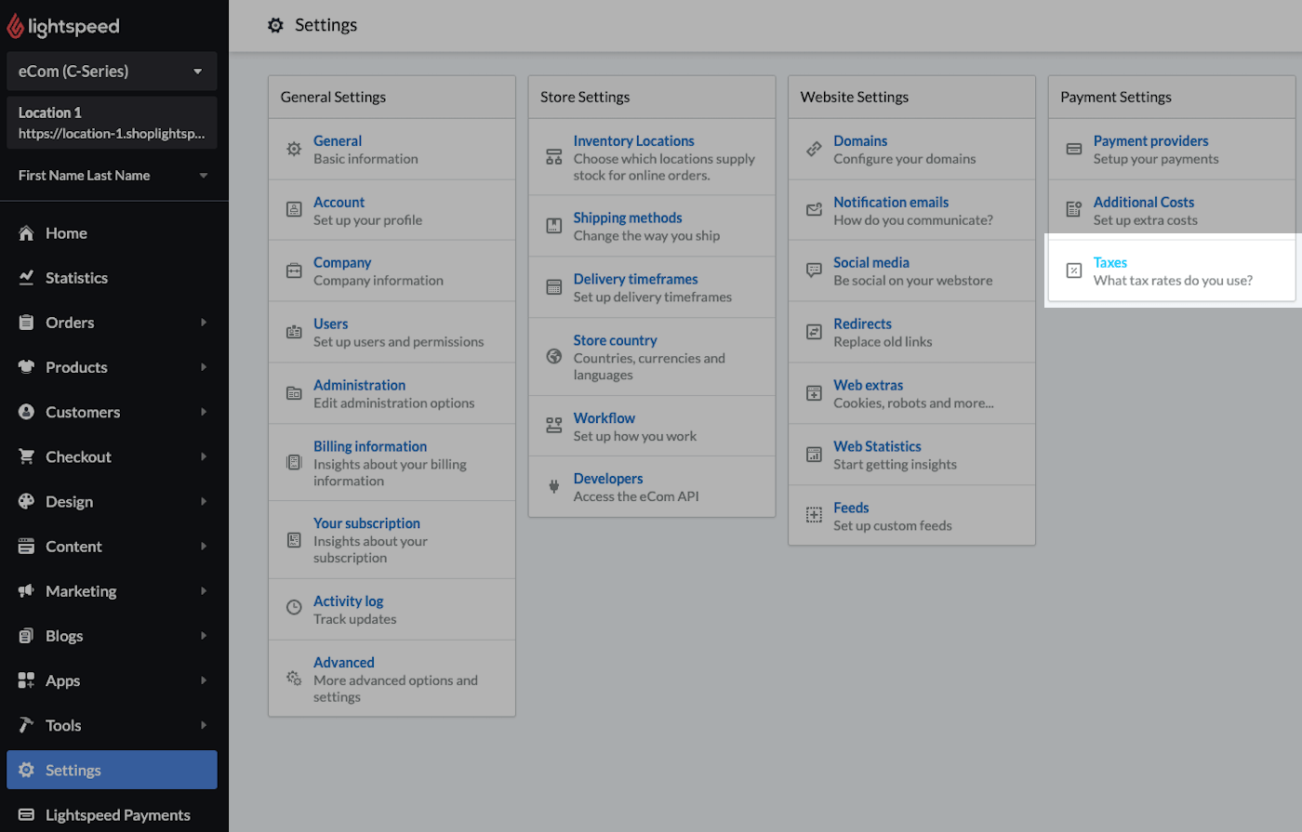1302x832 pixels.
Task: Click the Social media chat icon
Action: coord(814,271)
